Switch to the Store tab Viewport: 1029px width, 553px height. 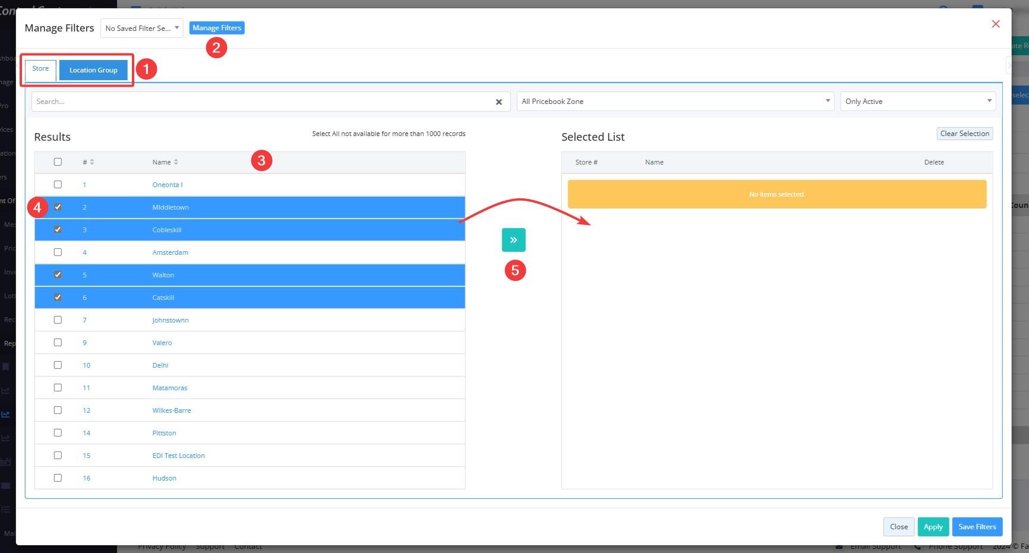[x=40, y=69]
